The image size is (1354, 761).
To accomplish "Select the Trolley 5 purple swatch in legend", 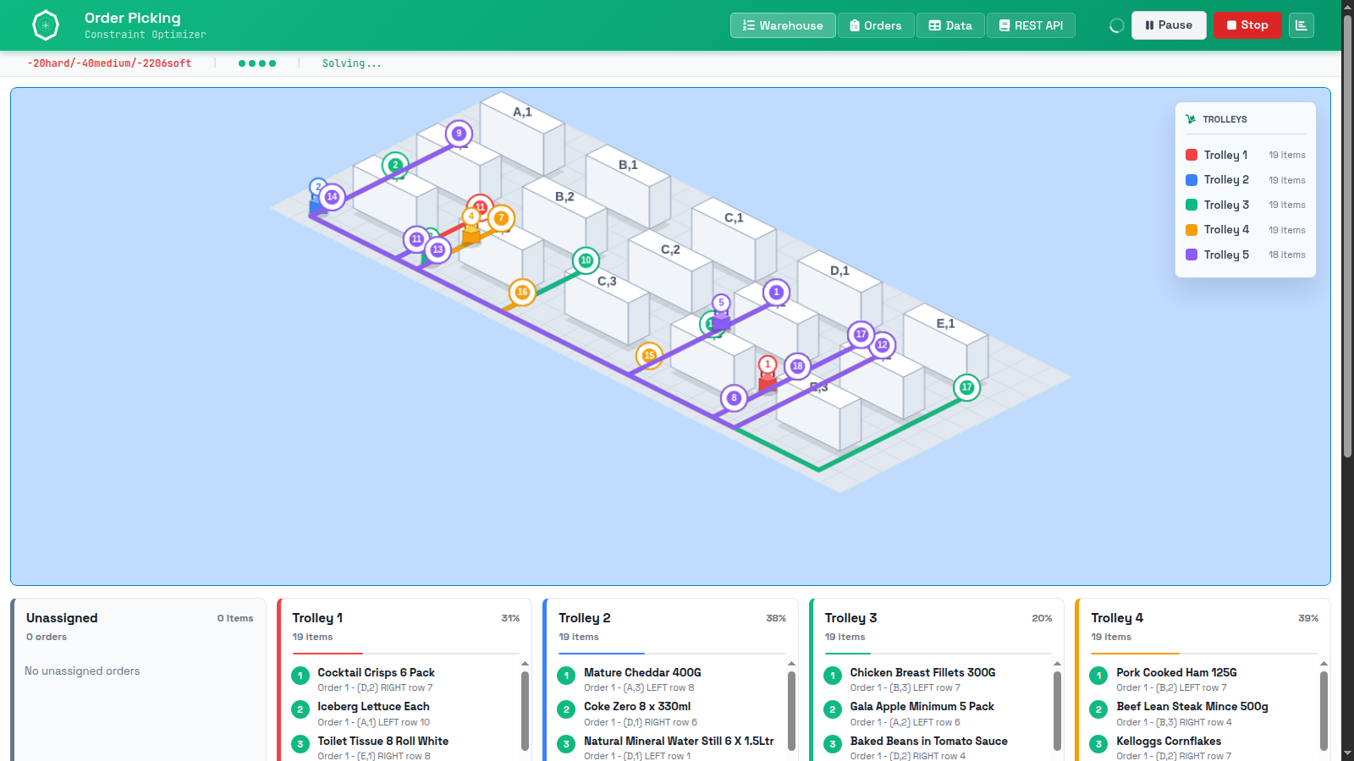I will click(x=1192, y=255).
